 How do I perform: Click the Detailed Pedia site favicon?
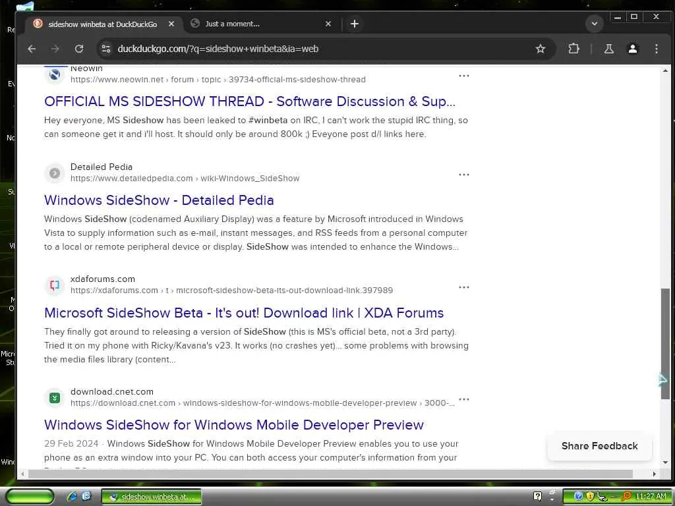pos(55,173)
